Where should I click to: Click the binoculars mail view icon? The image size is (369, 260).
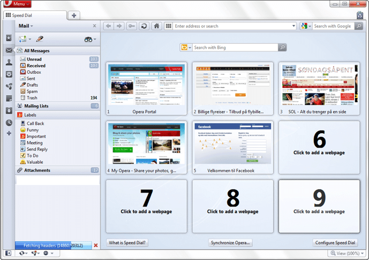(88, 39)
